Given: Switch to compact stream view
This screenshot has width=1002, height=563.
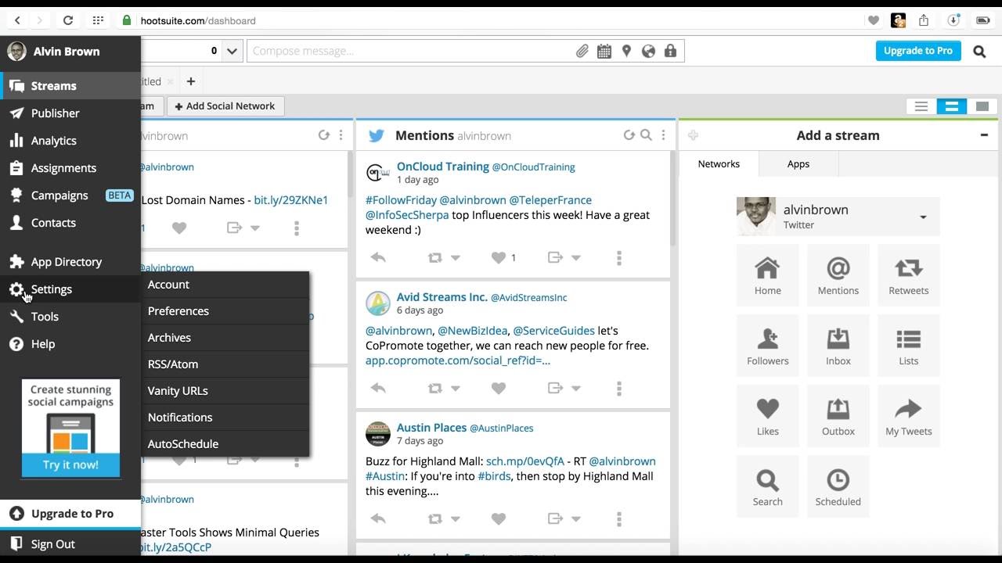Looking at the screenshot, I should point(921,106).
